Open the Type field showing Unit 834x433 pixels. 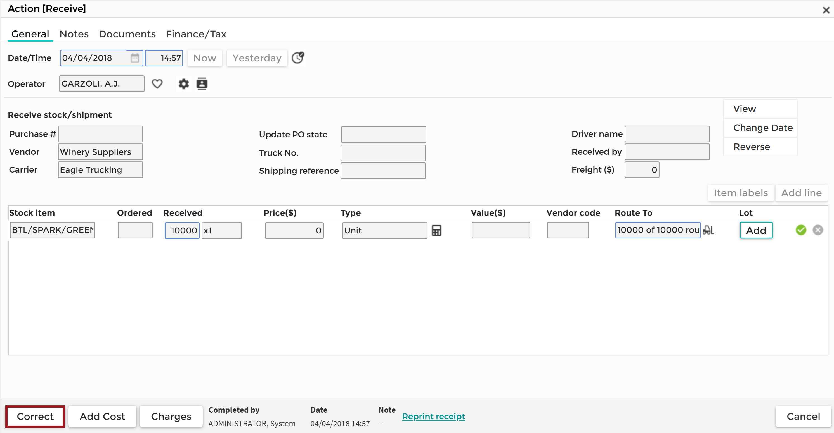[385, 231]
